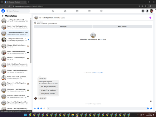156x117 pixels.
Task: Open Rhadrick's 1 bed 1 bath conversation
Action: tap(15, 59)
